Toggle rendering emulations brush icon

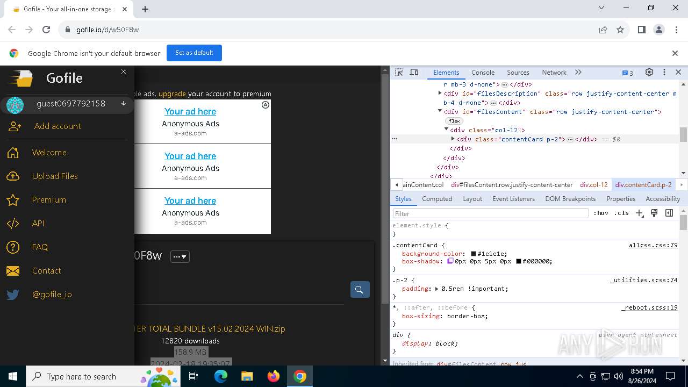pos(654,213)
